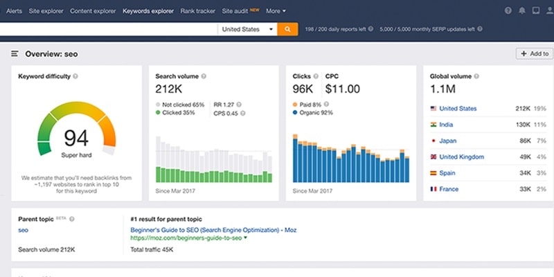Go to Site explorer
The image size is (554, 277).
46,11
